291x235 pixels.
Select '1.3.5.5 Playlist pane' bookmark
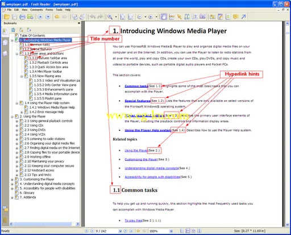(x=48, y=98)
